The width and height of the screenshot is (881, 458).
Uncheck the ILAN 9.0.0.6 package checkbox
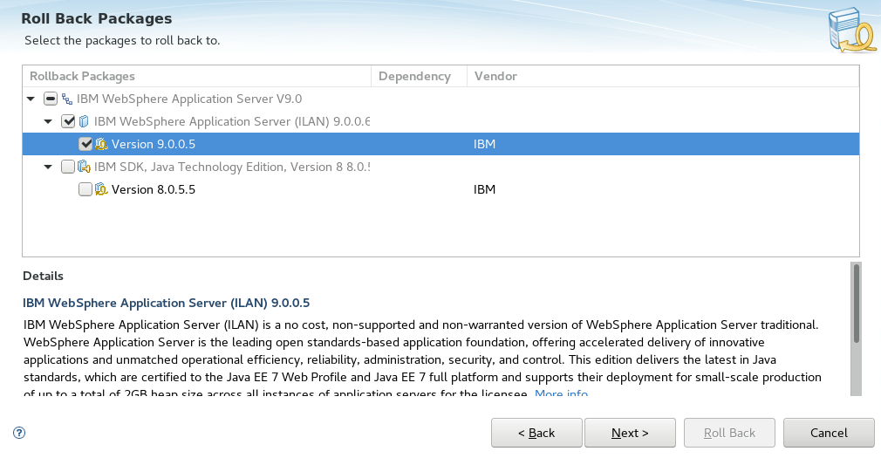68,121
